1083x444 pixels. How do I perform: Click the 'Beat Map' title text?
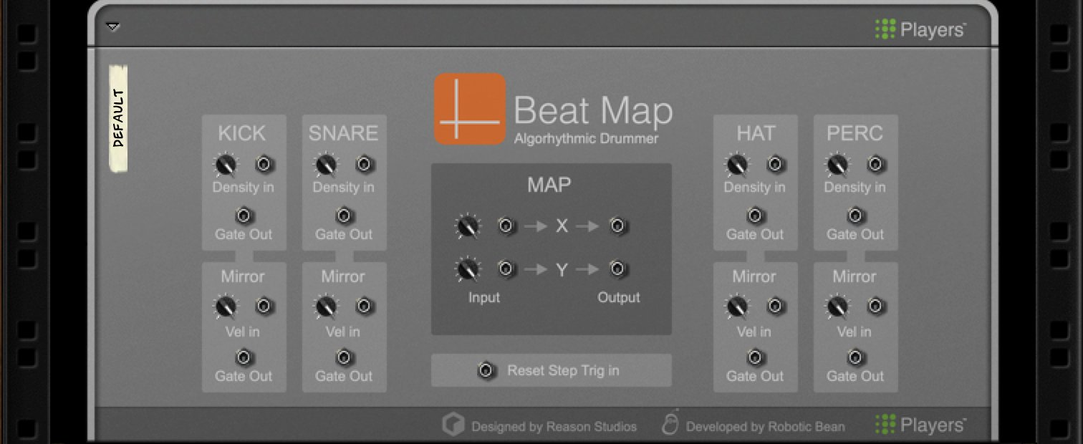593,110
